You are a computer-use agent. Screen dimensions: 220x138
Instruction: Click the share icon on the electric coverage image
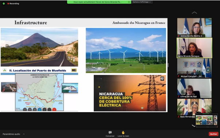(x=162, y=79)
